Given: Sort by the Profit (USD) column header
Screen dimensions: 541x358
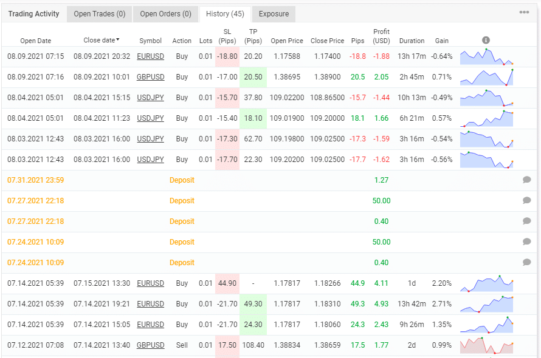Looking at the screenshot, I should [x=380, y=36].
